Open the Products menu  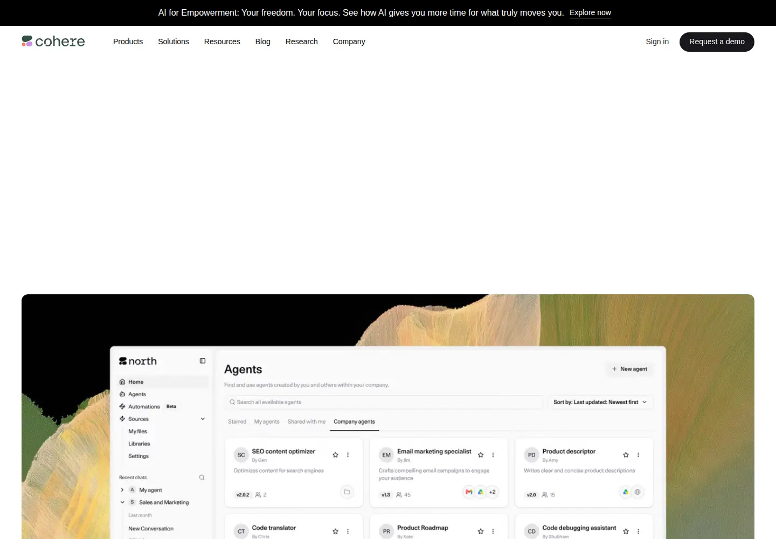point(128,42)
